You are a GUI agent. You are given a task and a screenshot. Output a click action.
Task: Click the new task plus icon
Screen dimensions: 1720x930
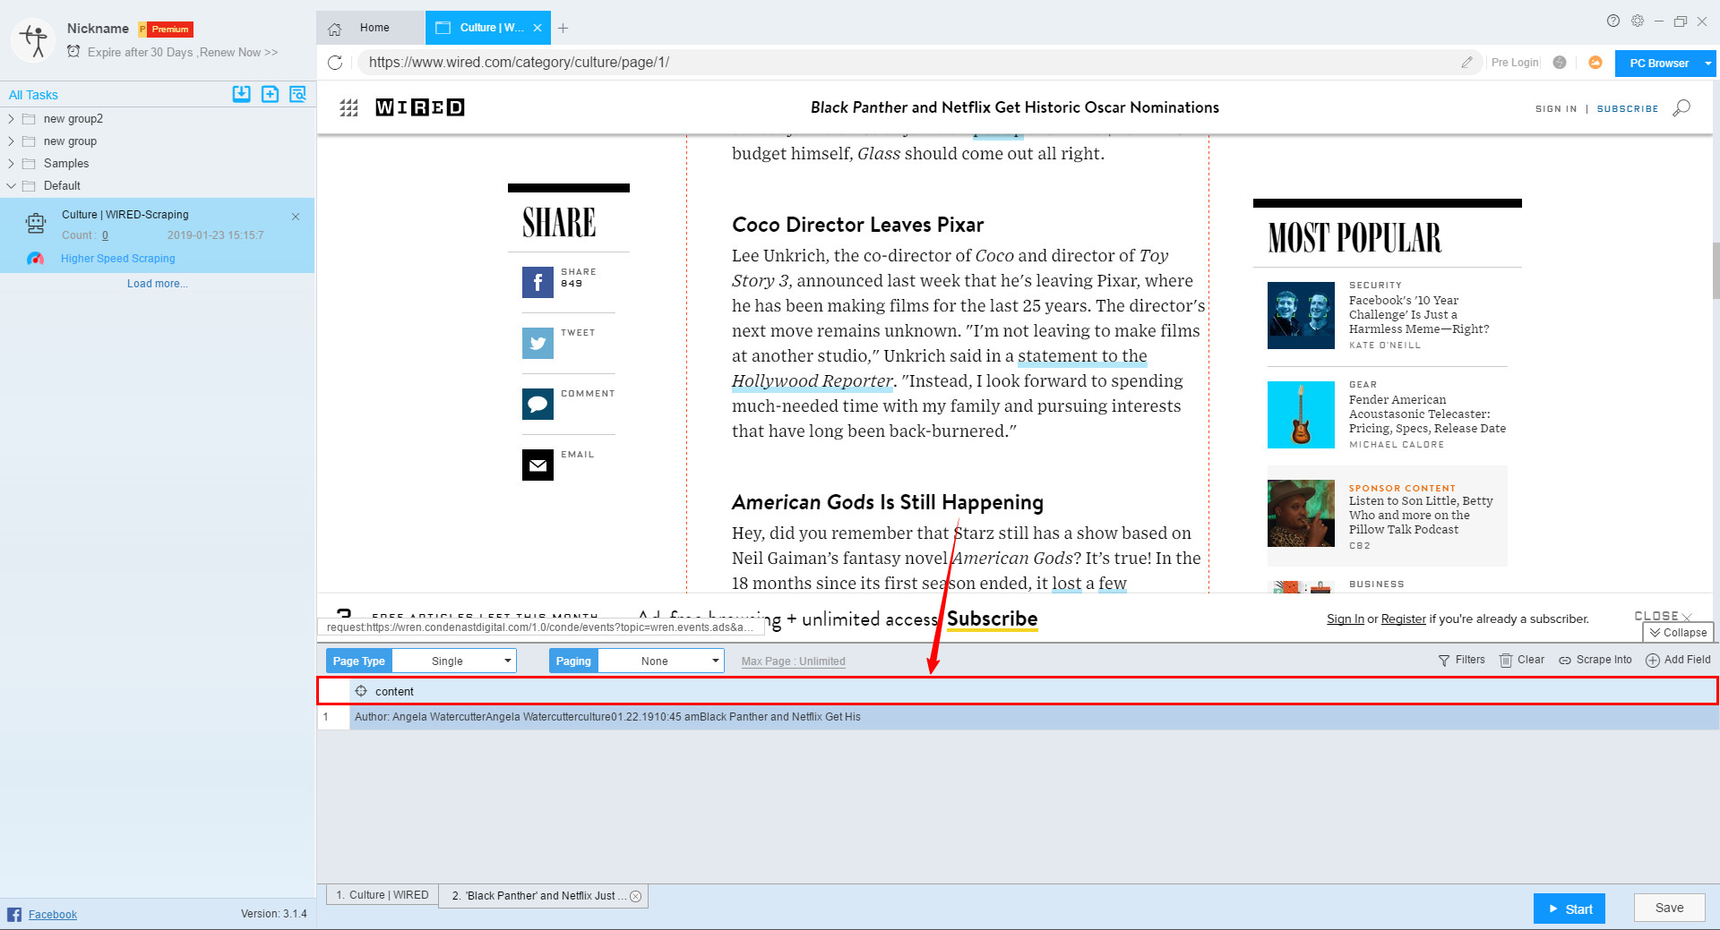click(x=270, y=94)
